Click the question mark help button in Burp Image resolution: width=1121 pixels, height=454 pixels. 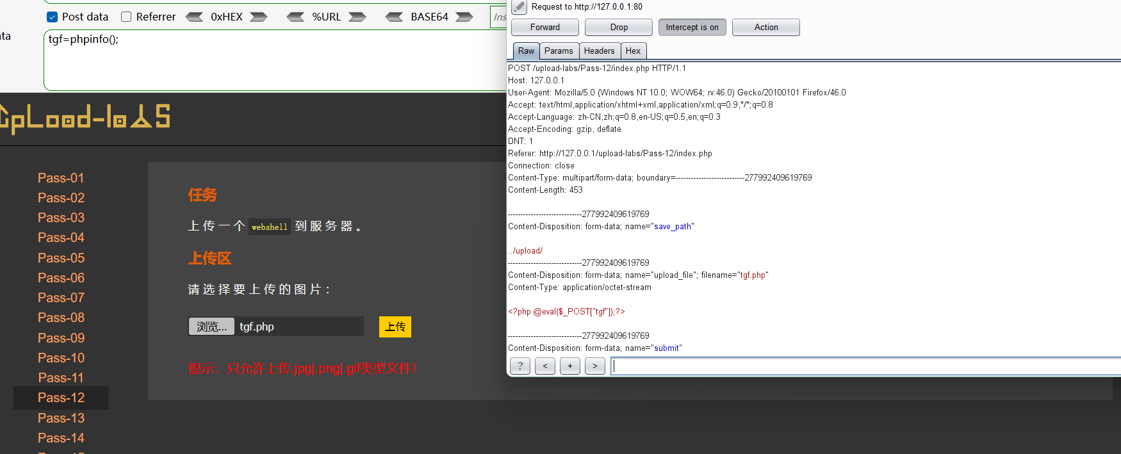point(520,366)
